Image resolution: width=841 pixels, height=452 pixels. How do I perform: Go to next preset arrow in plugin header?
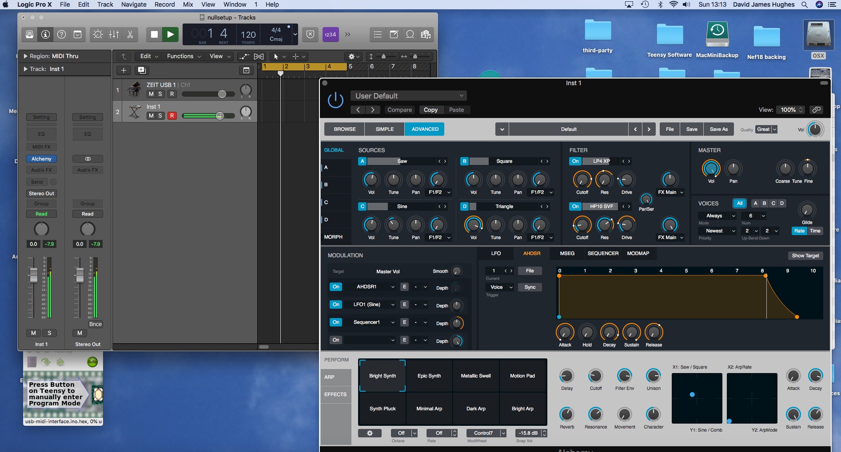point(373,110)
